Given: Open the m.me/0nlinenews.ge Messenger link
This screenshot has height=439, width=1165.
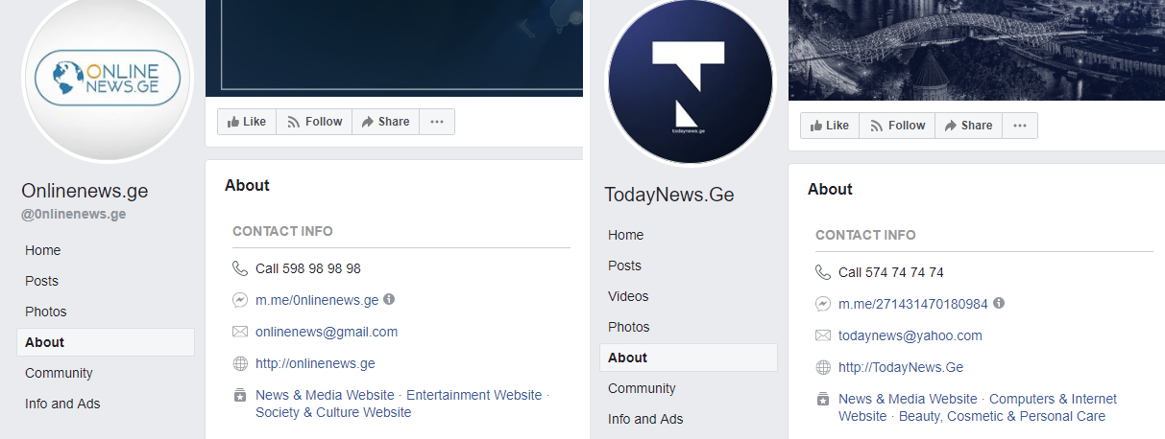Looking at the screenshot, I should coord(317,300).
